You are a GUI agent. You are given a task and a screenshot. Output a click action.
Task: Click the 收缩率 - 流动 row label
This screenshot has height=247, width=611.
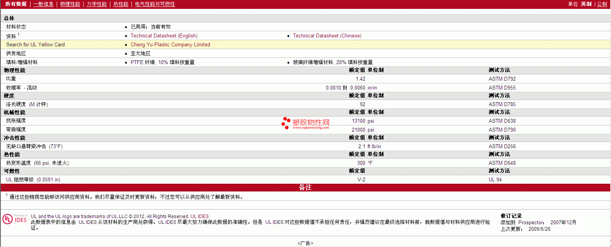[x=22, y=88]
